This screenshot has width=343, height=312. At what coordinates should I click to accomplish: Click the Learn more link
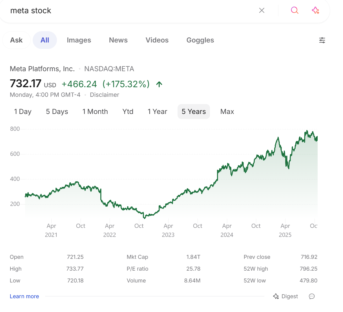tap(24, 296)
